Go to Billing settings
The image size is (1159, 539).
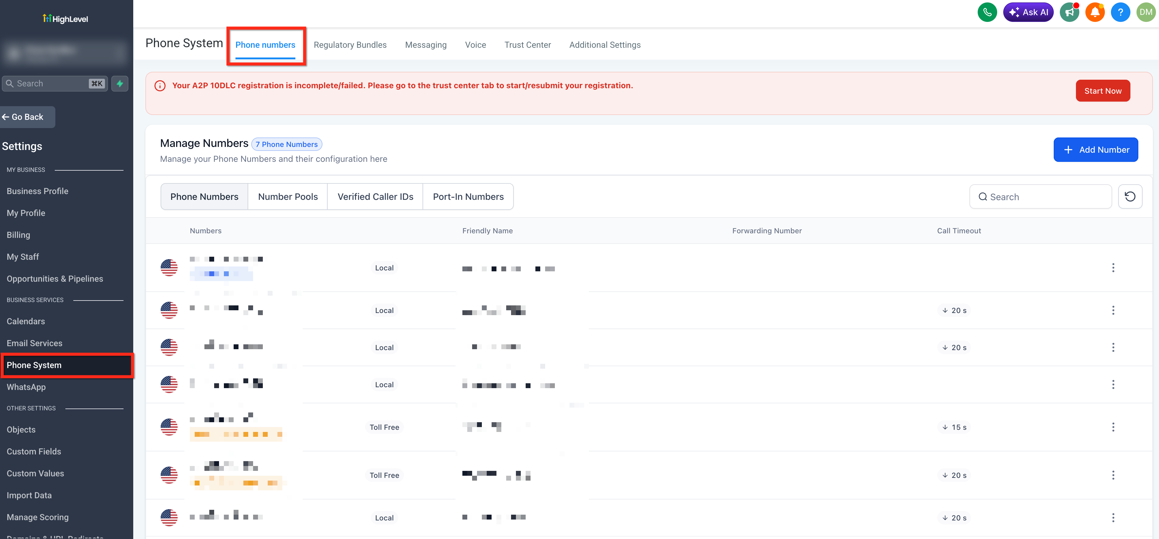click(19, 235)
